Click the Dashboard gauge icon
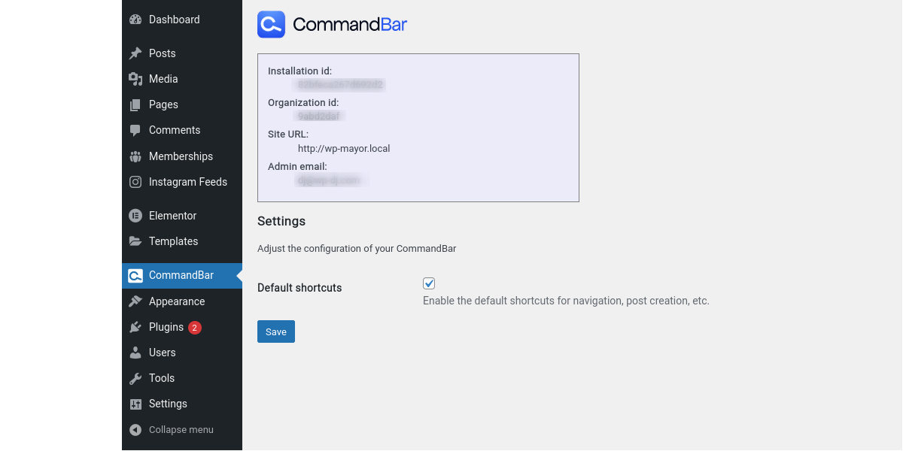The image size is (903, 451). [135, 20]
